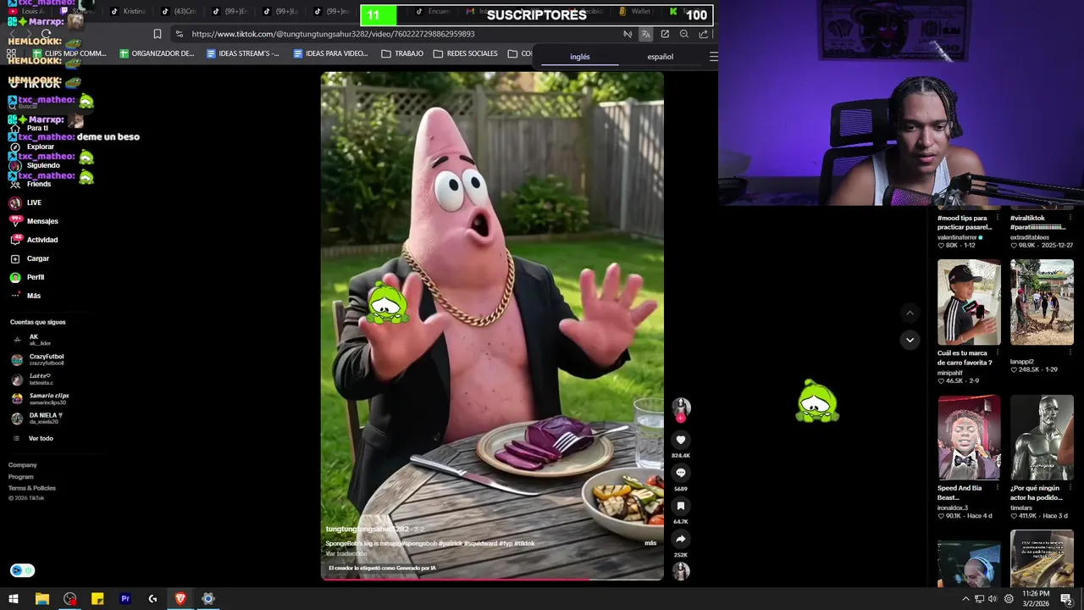
Task: Select the inglés translation tab
Action: 580,57
